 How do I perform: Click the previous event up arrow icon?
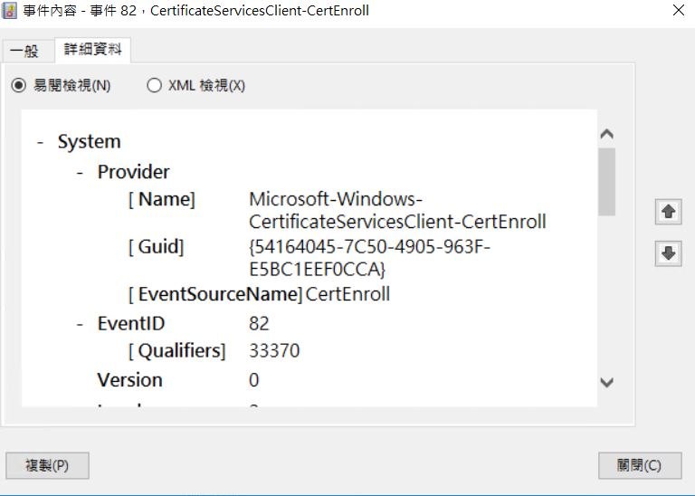[669, 212]
